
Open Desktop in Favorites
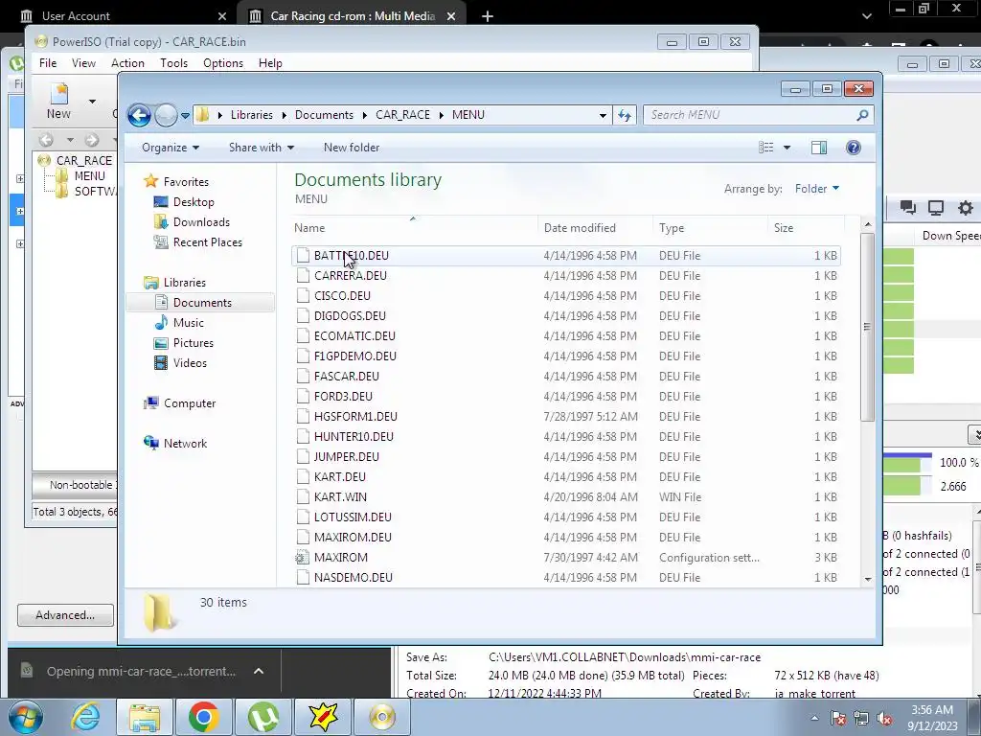pyautogui.click(x=194, y=202)
